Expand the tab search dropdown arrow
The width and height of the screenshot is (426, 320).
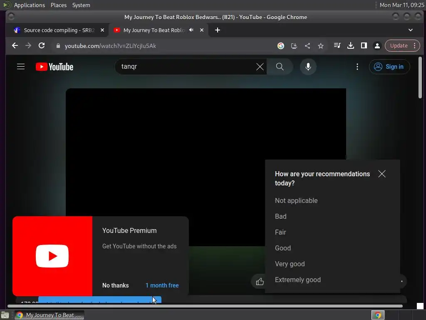click(411, 30)
